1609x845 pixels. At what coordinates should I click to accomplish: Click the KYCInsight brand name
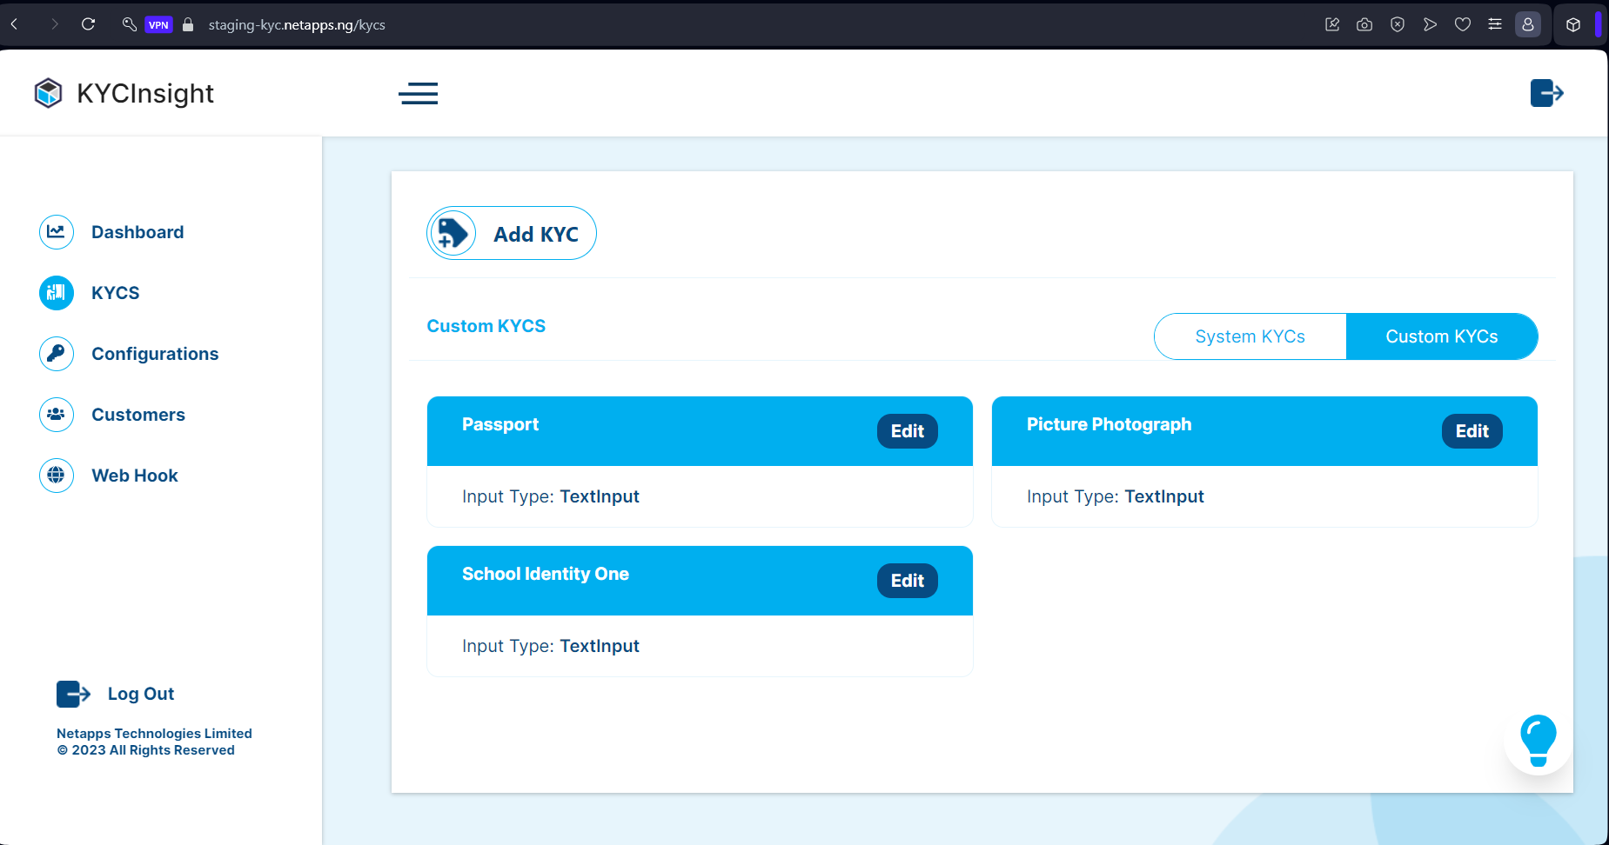coord(145,93)
